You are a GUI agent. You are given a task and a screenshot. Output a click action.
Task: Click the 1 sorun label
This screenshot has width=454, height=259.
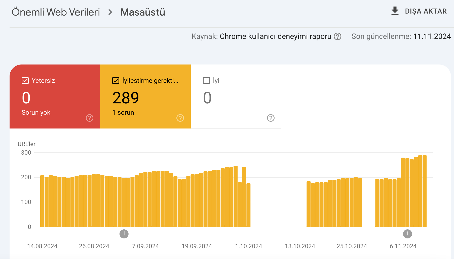[x=123, y=112]
